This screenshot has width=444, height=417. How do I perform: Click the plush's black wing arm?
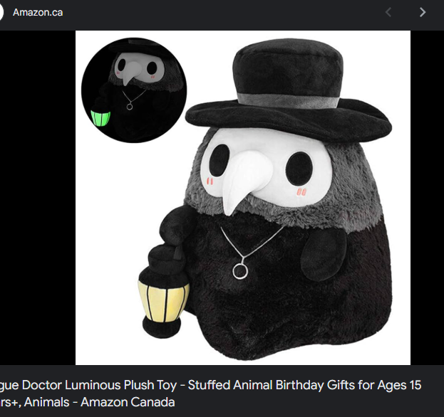pyautogui.click(x=323, y=254)
